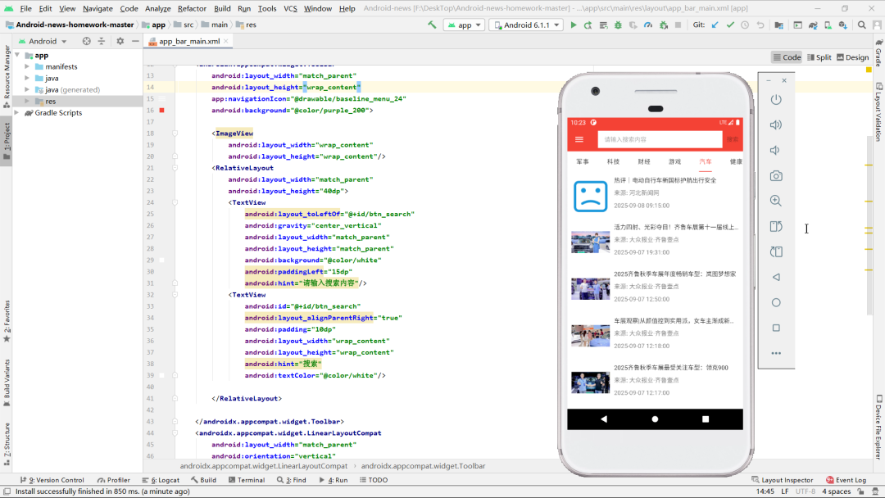885x498 pixels.
Task: Hide the Project panel with minus icon
Action: pos(135,41)
